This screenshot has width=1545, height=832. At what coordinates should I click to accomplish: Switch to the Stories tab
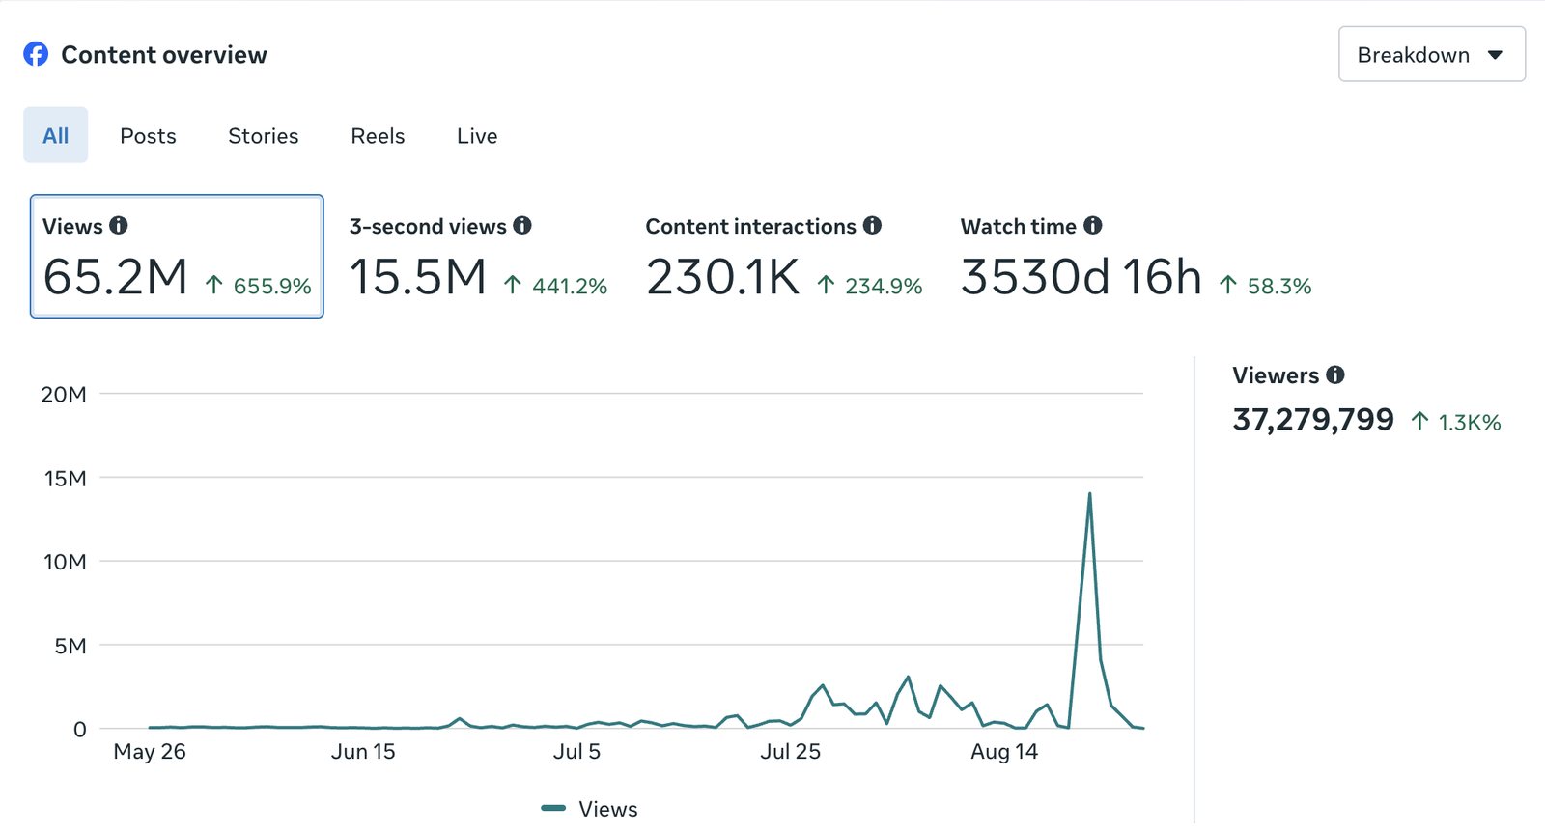[x=263, y=136]
